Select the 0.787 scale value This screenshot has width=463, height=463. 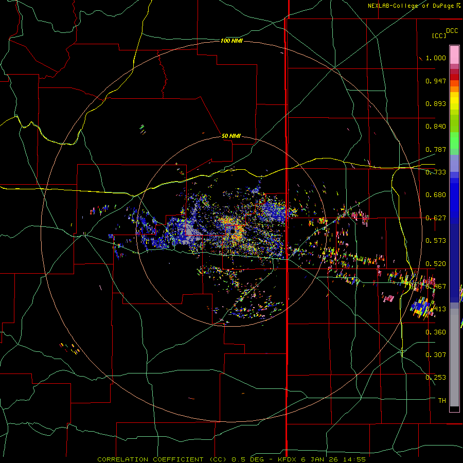(436, 149)
